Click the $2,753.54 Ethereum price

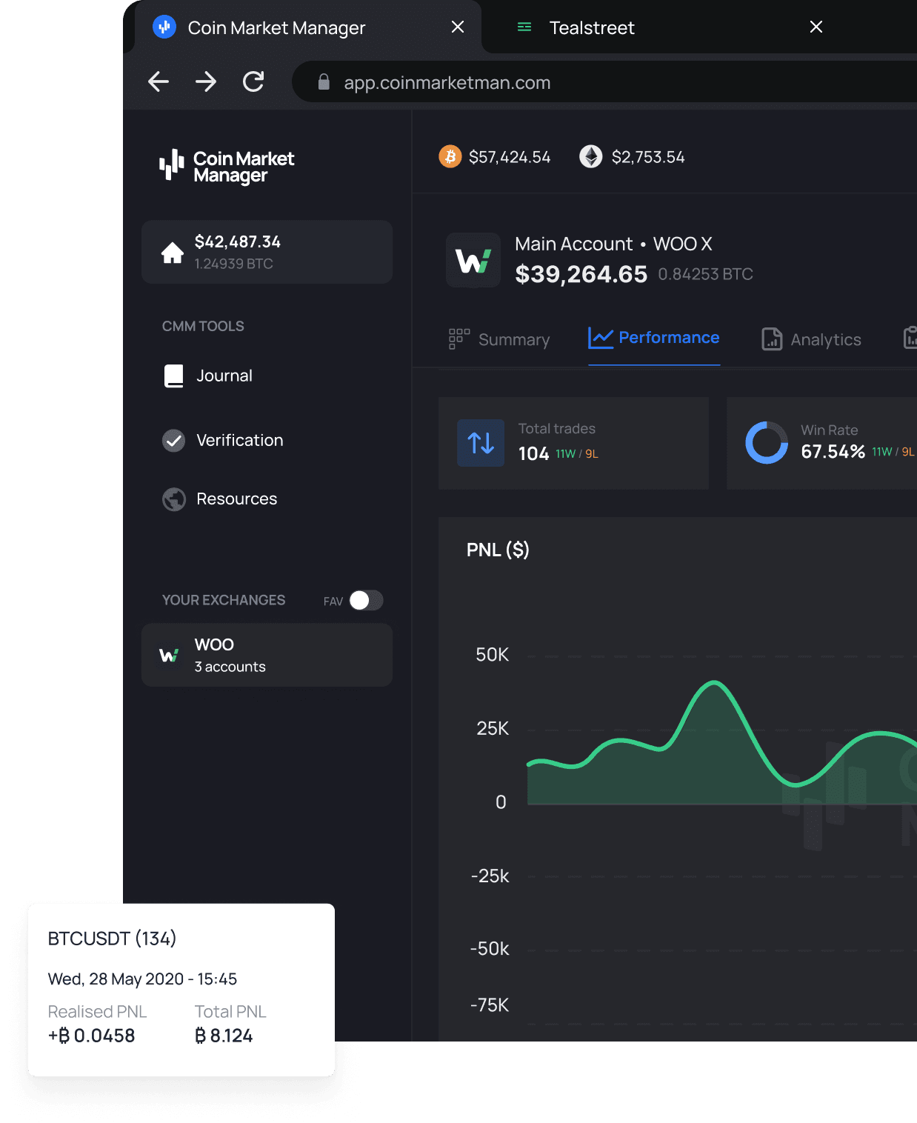click(x=648, y=157)
